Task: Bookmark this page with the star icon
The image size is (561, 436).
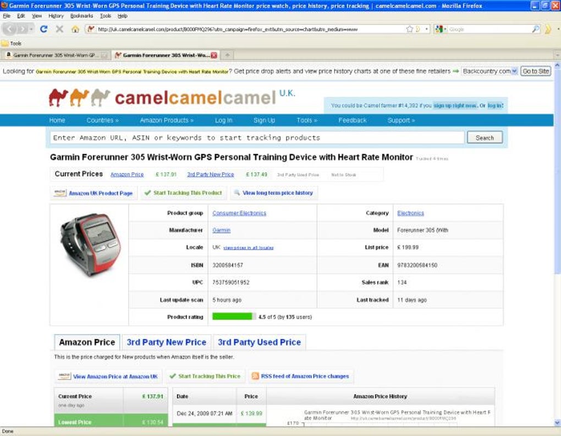Action: click(x=410, y=29)
